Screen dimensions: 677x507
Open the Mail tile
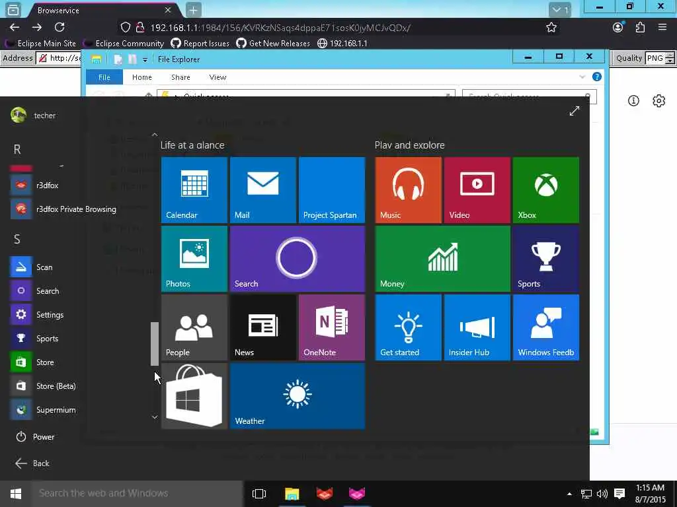(x=262, y=190)
